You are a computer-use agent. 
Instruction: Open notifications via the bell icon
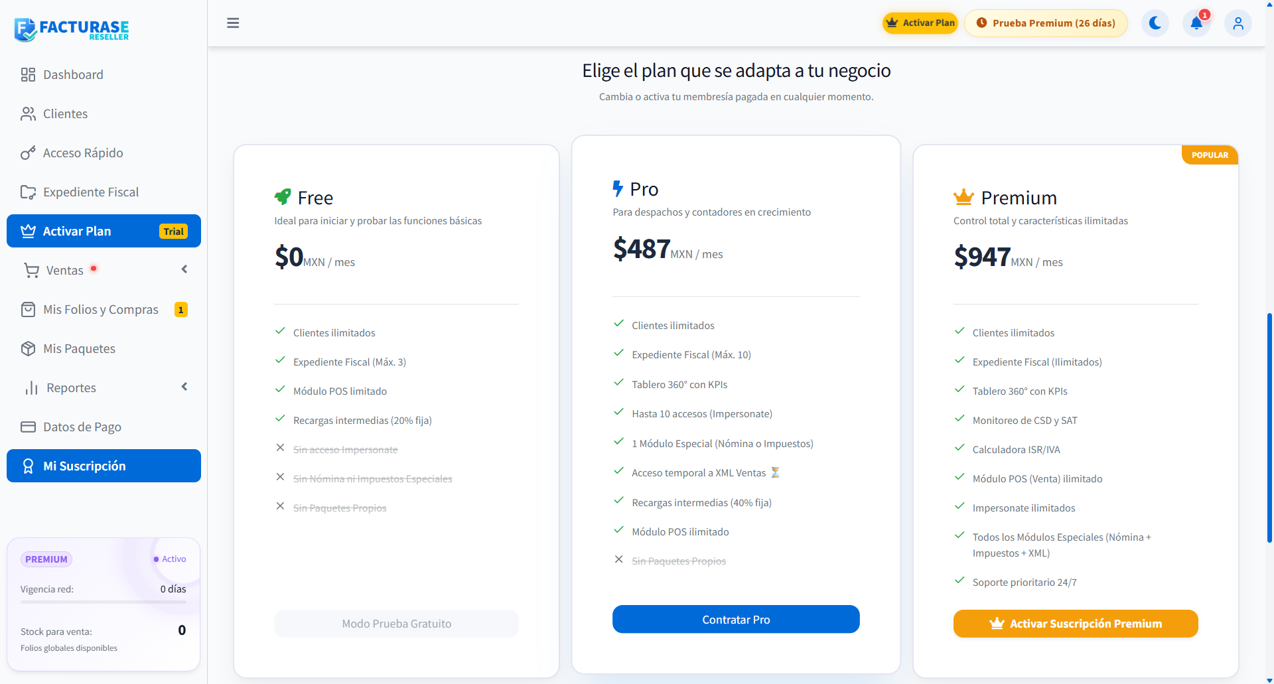click(x=1196, y=23)
